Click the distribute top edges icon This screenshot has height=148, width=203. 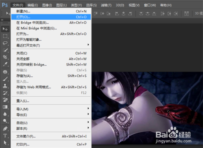point(141,13)
